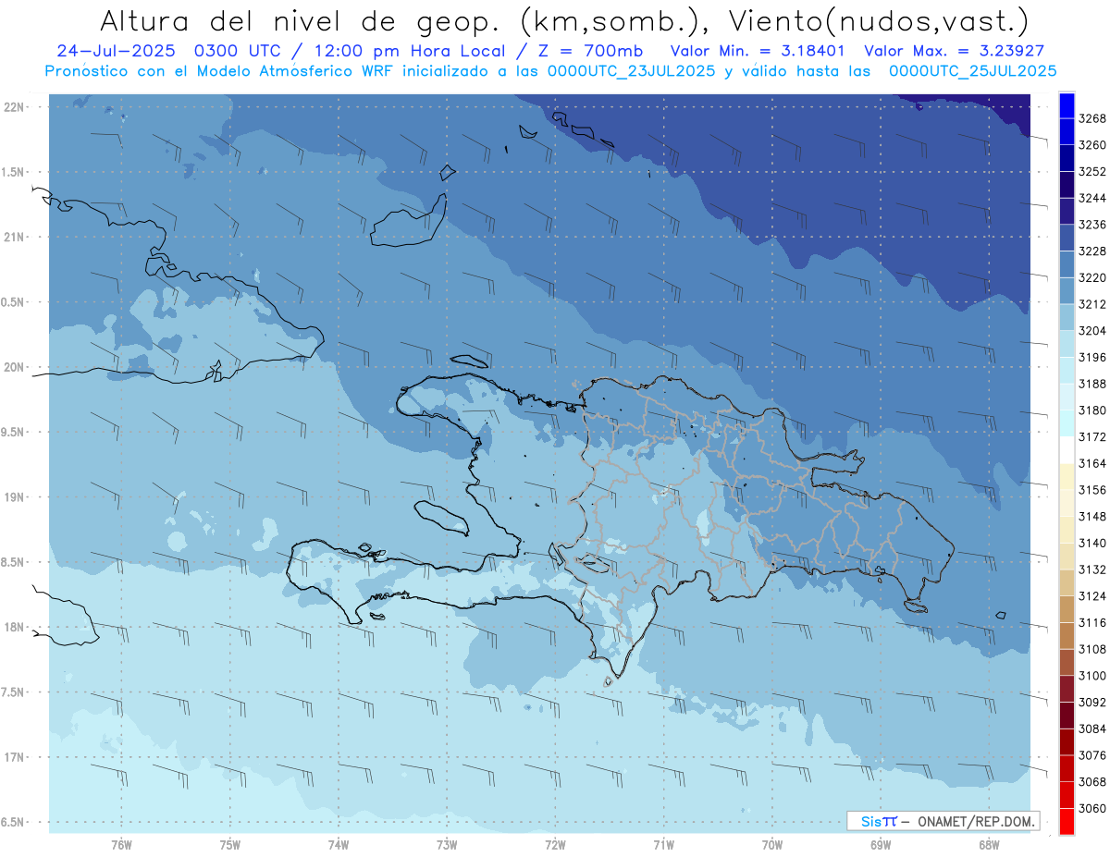Click the '6.5N' latitude label
The height and width of the screenshot is (857, 1110).
14,822
